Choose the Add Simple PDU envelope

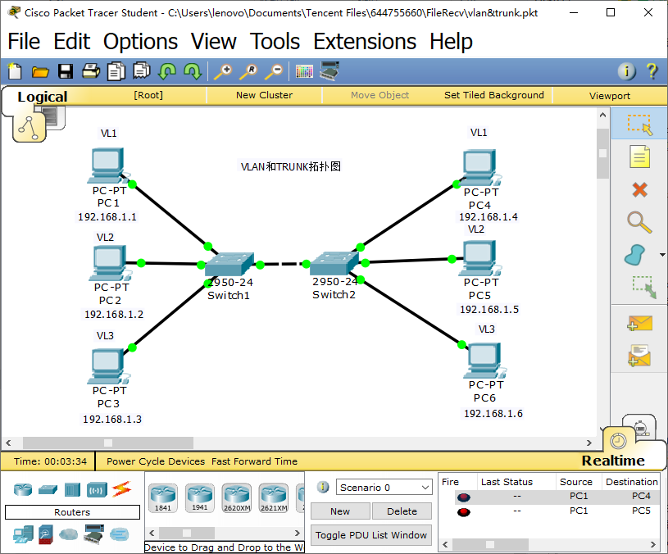(x=639, y=323)
